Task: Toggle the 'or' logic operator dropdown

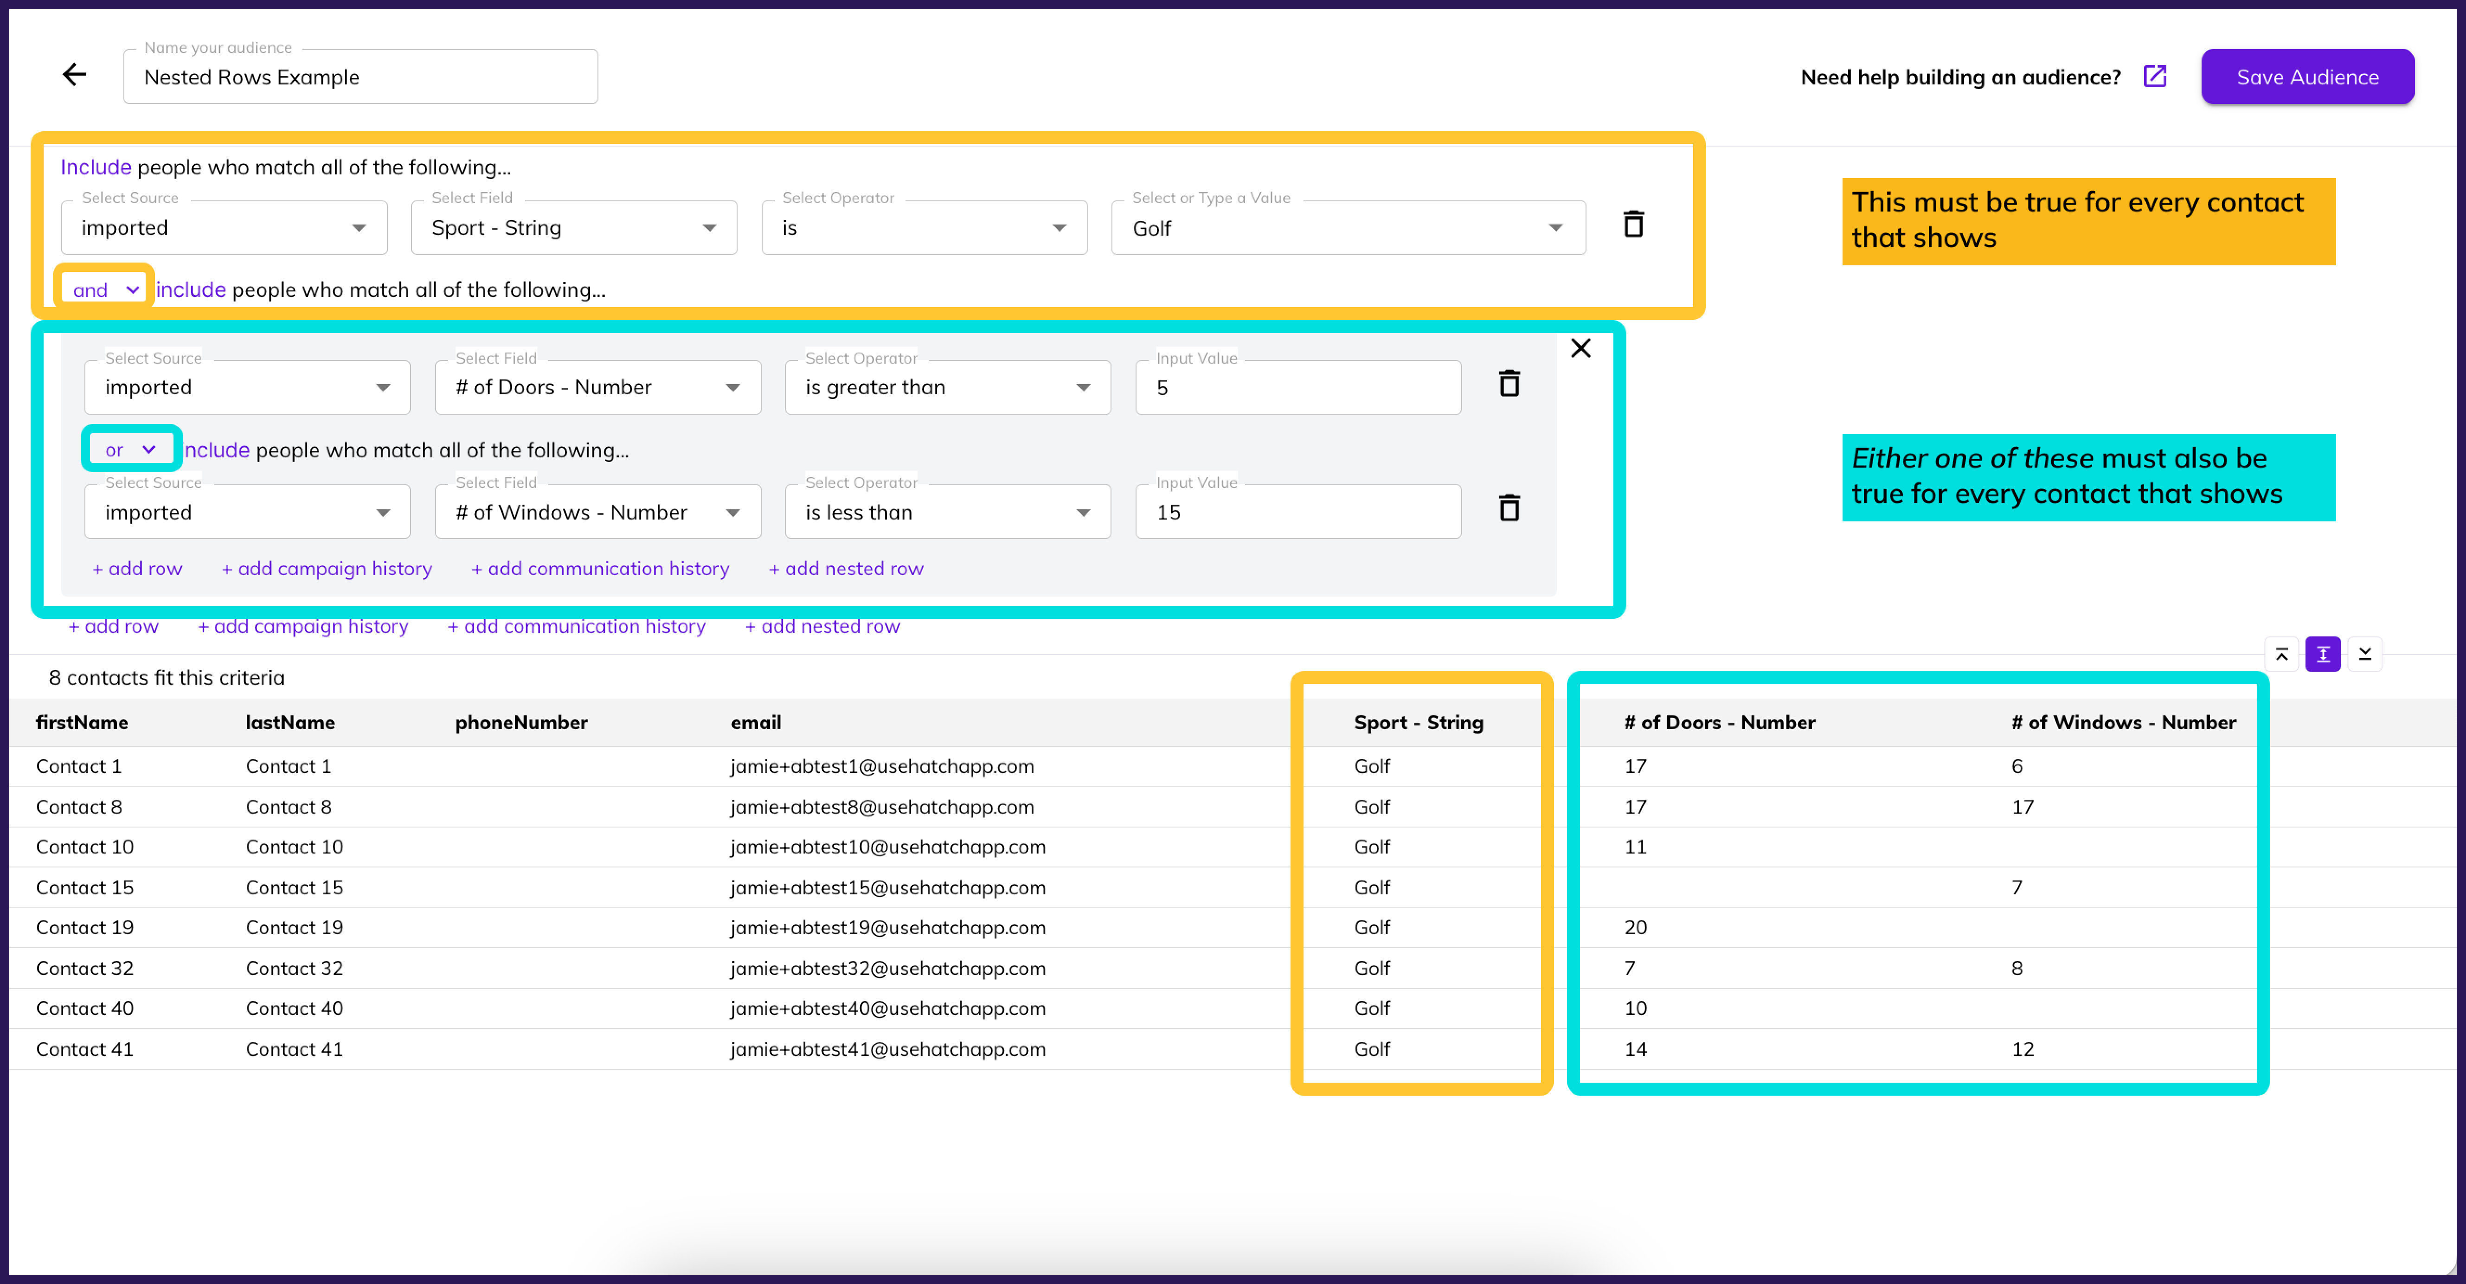Action: point(130,450)
